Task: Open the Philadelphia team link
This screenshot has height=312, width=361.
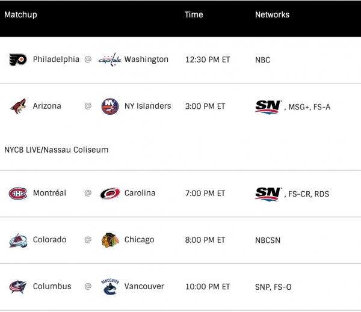Action: click(56, 60)
